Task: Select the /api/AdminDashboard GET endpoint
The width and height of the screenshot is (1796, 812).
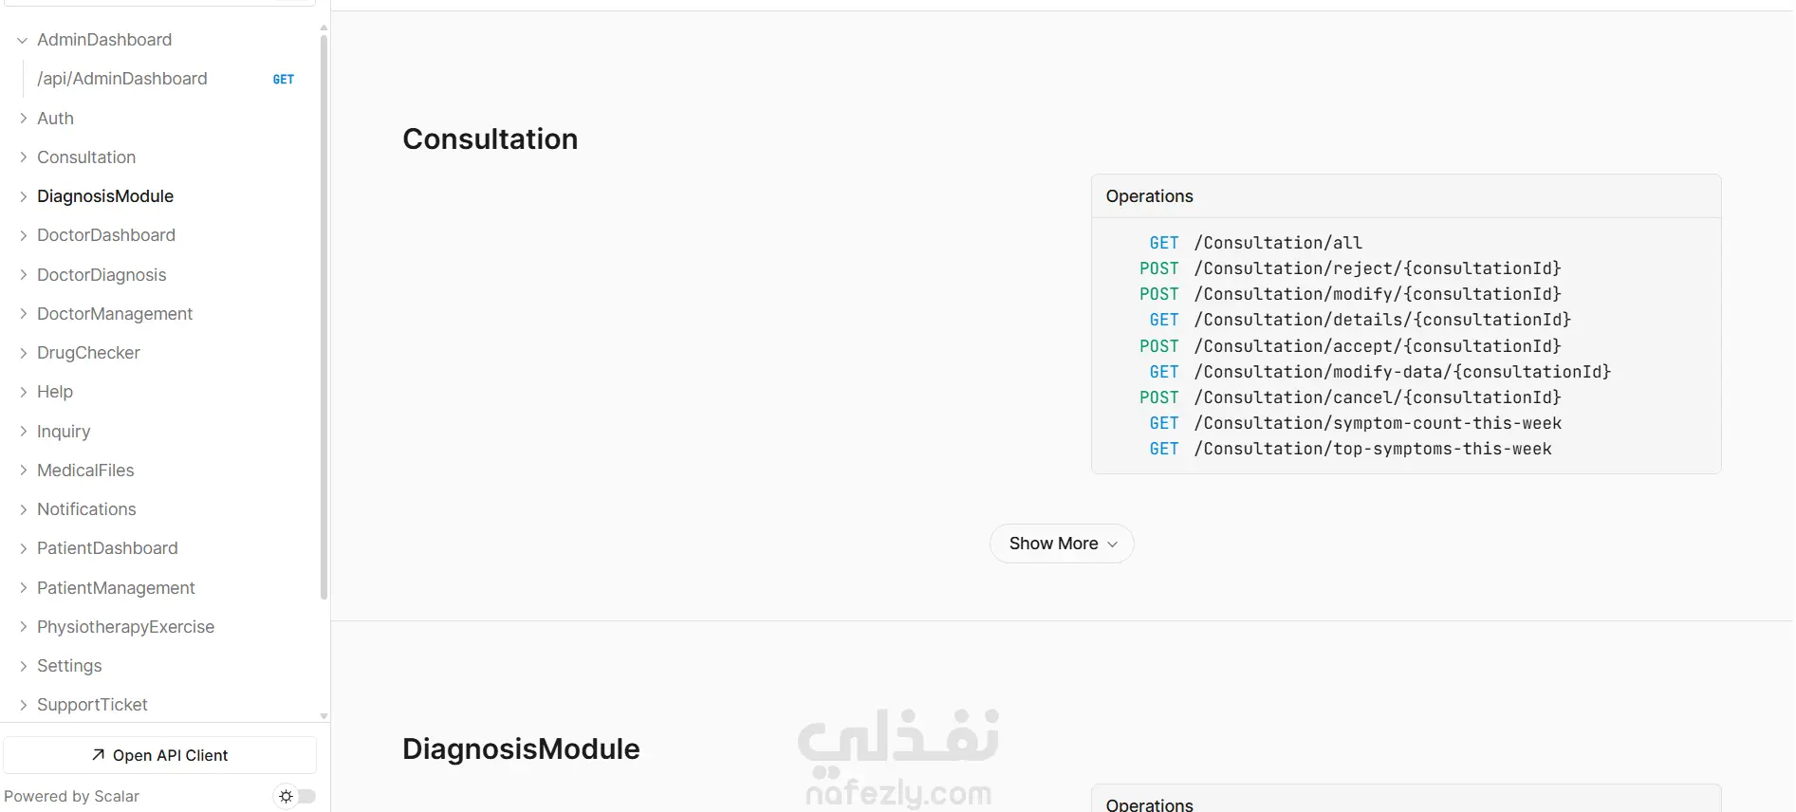Action: (165, 79)
